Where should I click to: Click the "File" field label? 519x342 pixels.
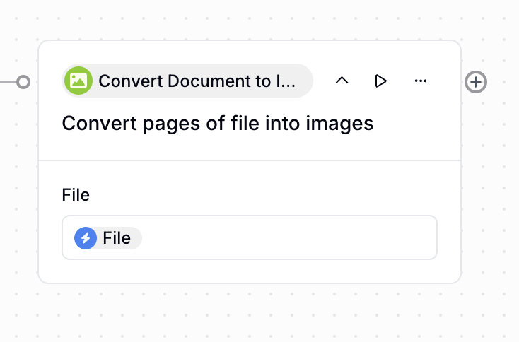tap(76, 194)
